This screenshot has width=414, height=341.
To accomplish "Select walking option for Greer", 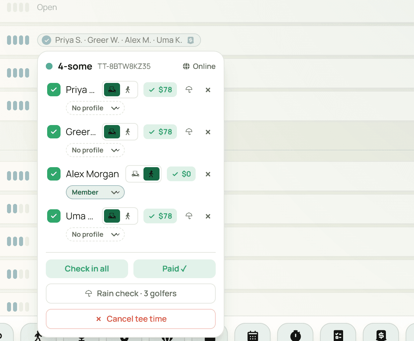I will 128,132.
